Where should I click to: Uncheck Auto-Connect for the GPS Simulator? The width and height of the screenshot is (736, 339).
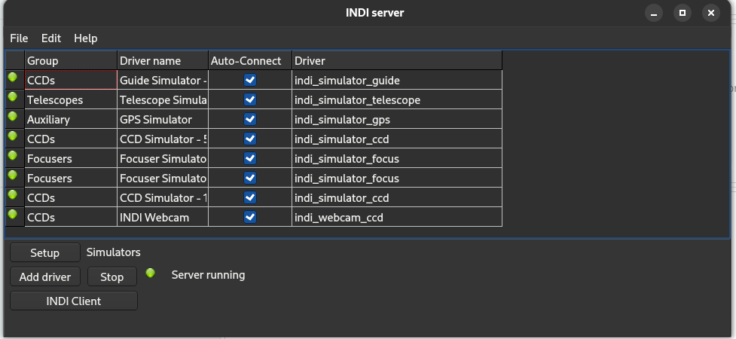(x=250, y=119)
